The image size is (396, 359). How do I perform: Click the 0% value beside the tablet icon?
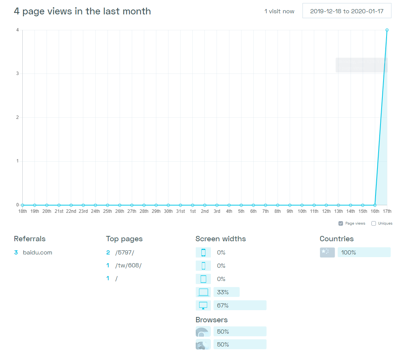221,279
